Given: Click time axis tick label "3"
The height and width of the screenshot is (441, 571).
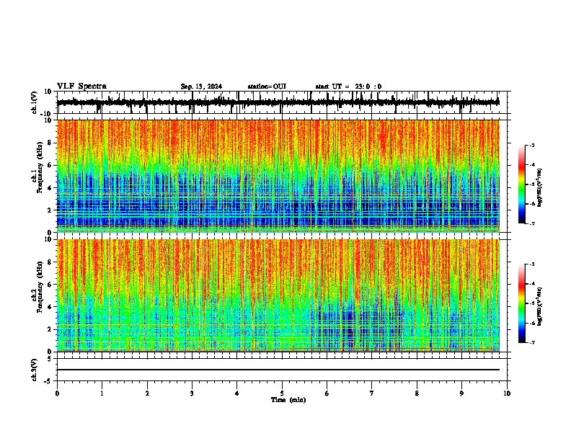Looking at the screenshot, I should [x=192, y=393].
